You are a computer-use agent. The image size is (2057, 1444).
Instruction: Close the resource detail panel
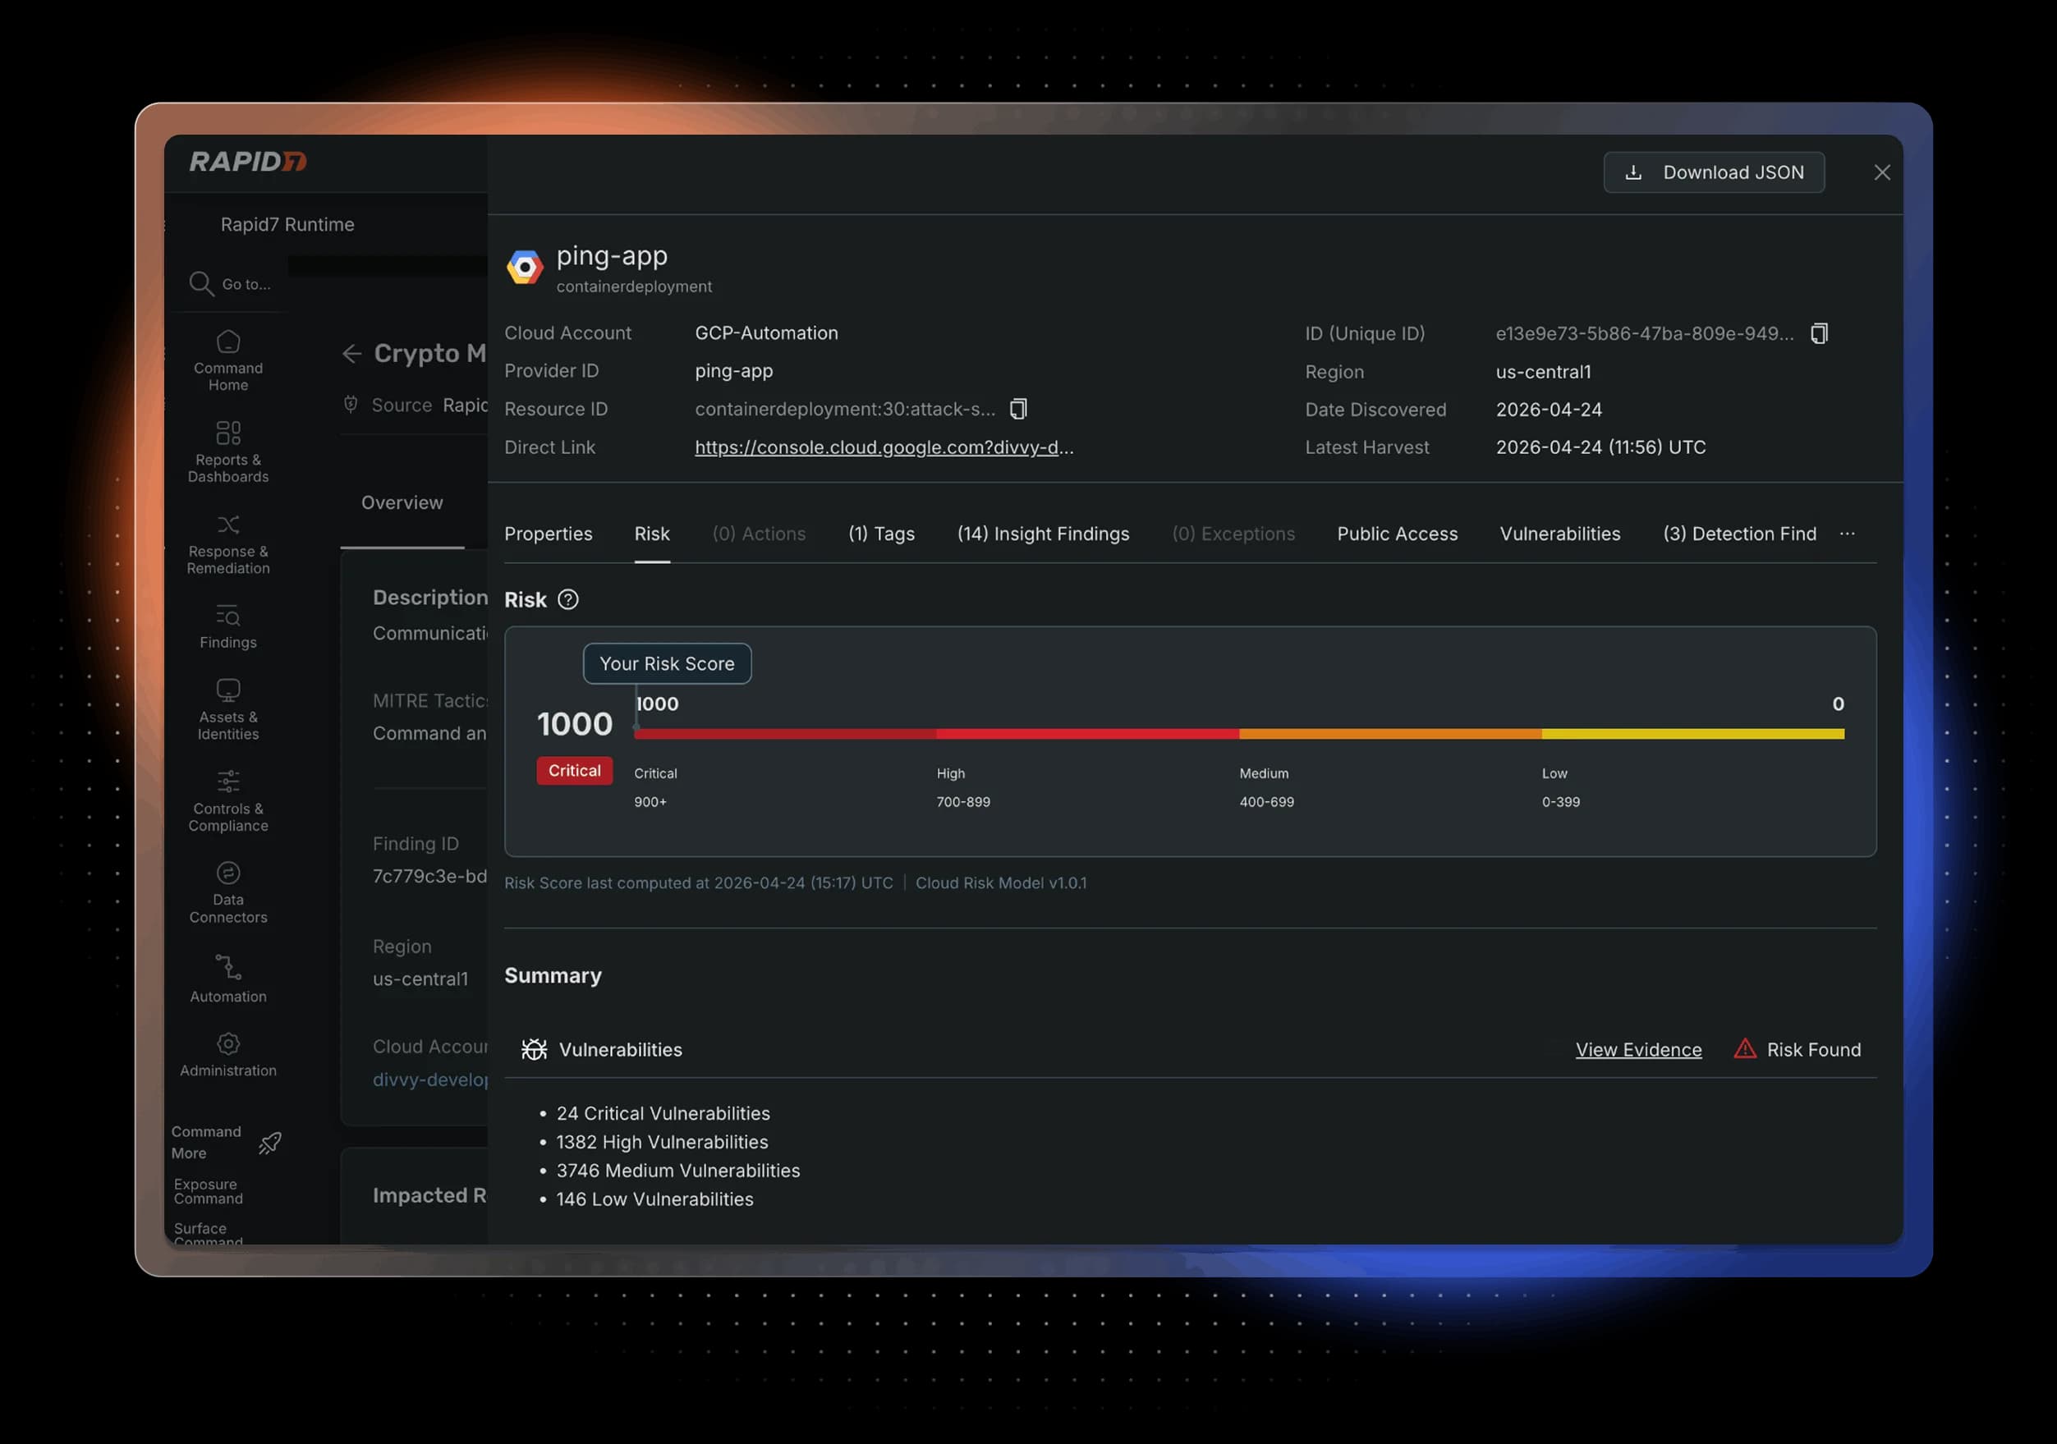click(x=1881, y=172)
